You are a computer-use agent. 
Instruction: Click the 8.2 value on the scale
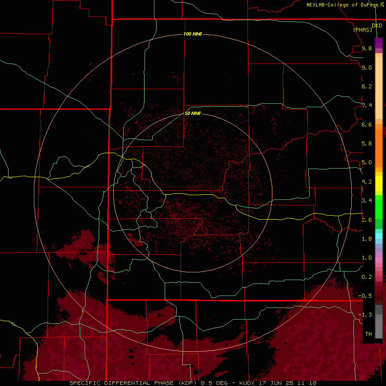coord(367,86)
